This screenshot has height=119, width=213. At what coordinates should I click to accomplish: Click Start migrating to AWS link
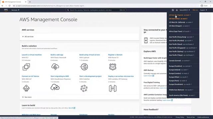(x=60, y=76)
